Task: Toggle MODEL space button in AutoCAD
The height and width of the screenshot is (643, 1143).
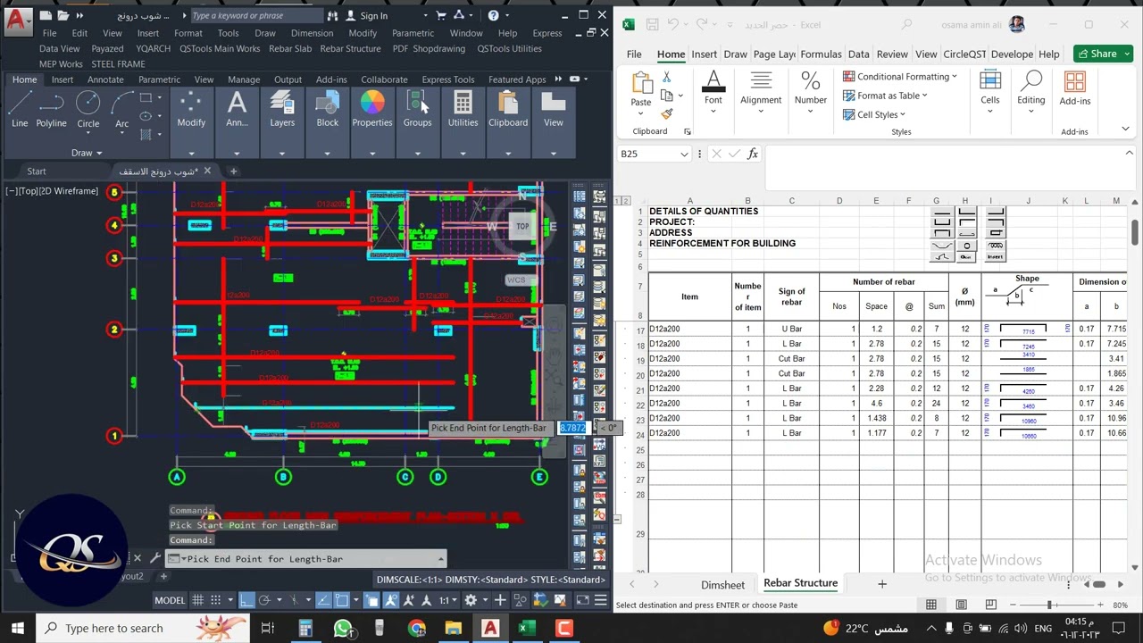Action: (170, 600)
